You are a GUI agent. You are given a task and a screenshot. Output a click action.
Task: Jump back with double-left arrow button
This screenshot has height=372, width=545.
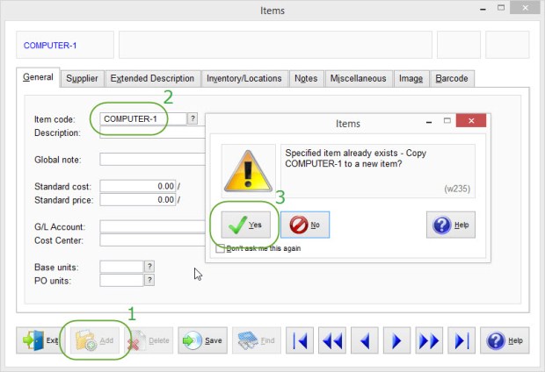pyautogui.click(x=333, y=340)
